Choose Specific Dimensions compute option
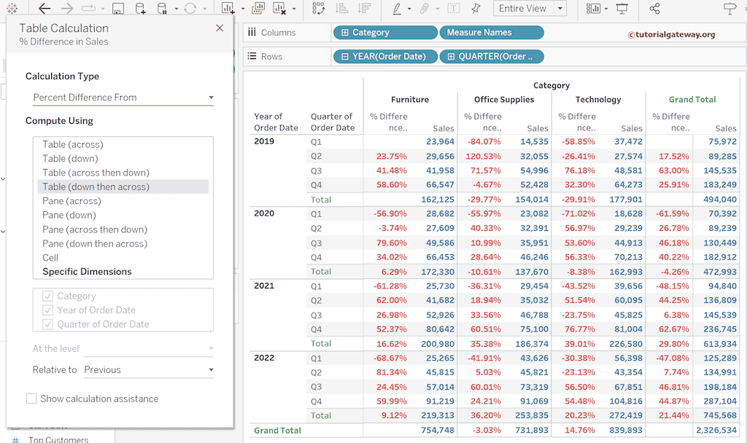The height and width of the screenshot is (443, 747). pos(87,272)
